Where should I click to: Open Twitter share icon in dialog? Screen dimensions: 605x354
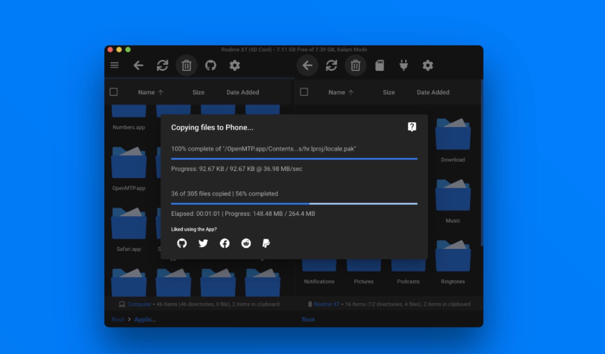pyautogui.click(x=203, y=243)
